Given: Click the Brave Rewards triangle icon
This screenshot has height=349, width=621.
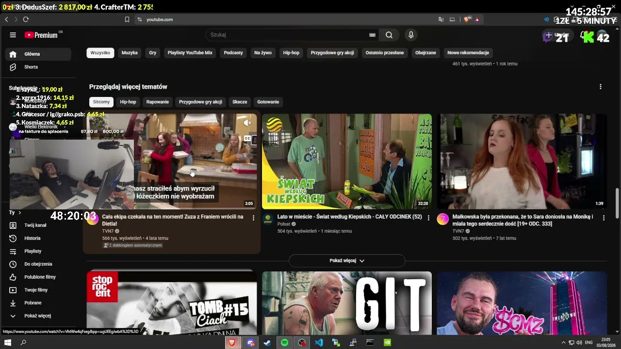Looking at the screenshot, I should (477, 19).
